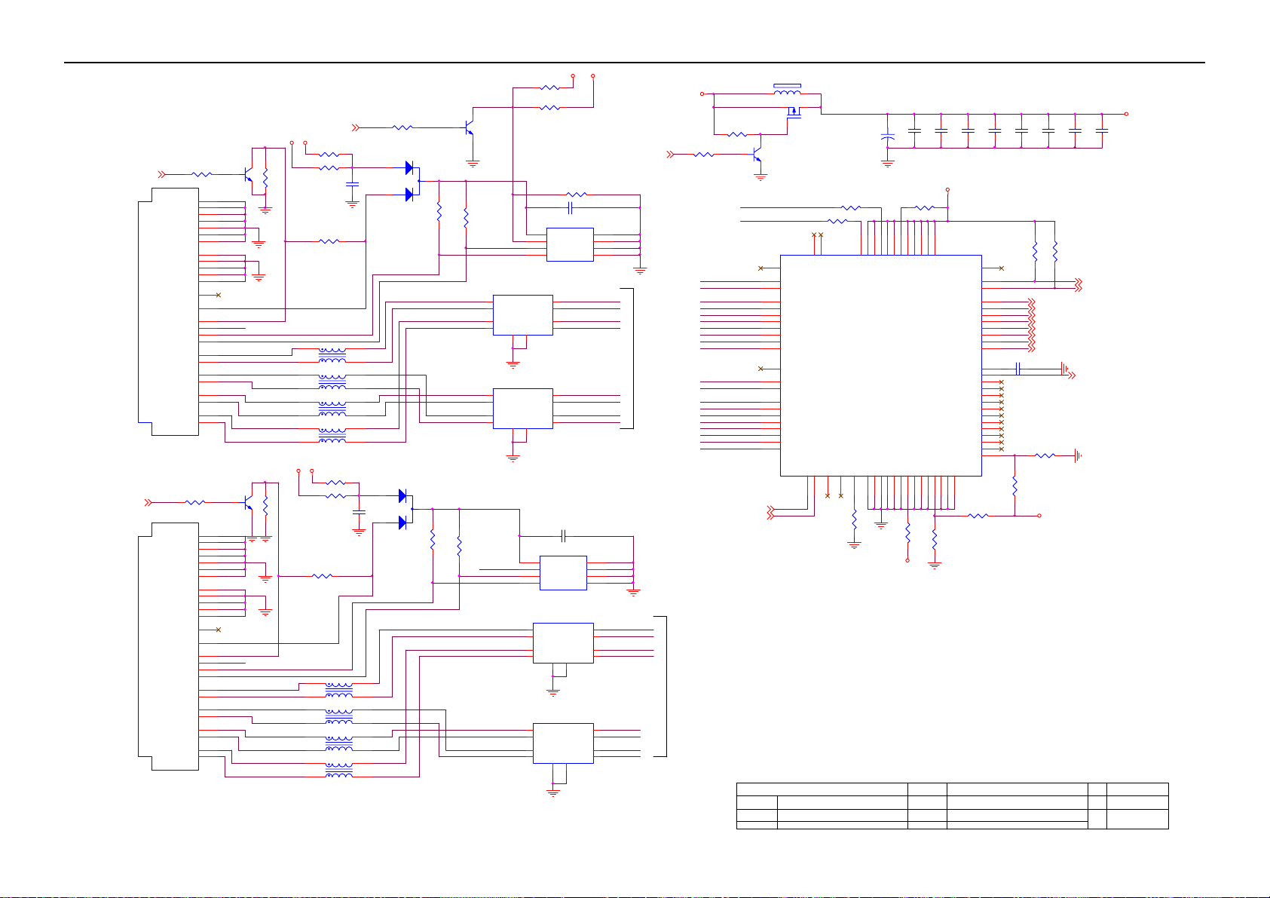Click the topmost common-mode choke of the upper connector
The image size is (1270, 898).
click(x=332, y=355)
